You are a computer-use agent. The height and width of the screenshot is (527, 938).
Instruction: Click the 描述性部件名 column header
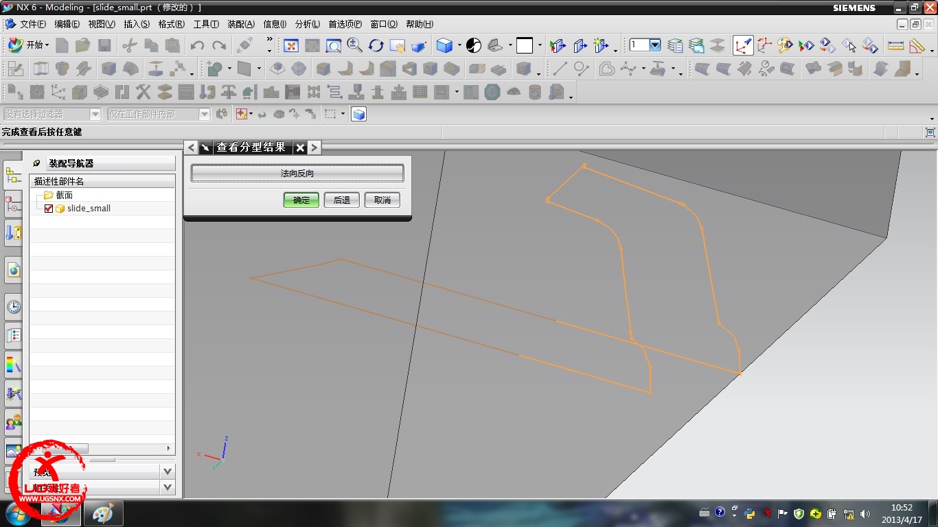coord(102,181)
